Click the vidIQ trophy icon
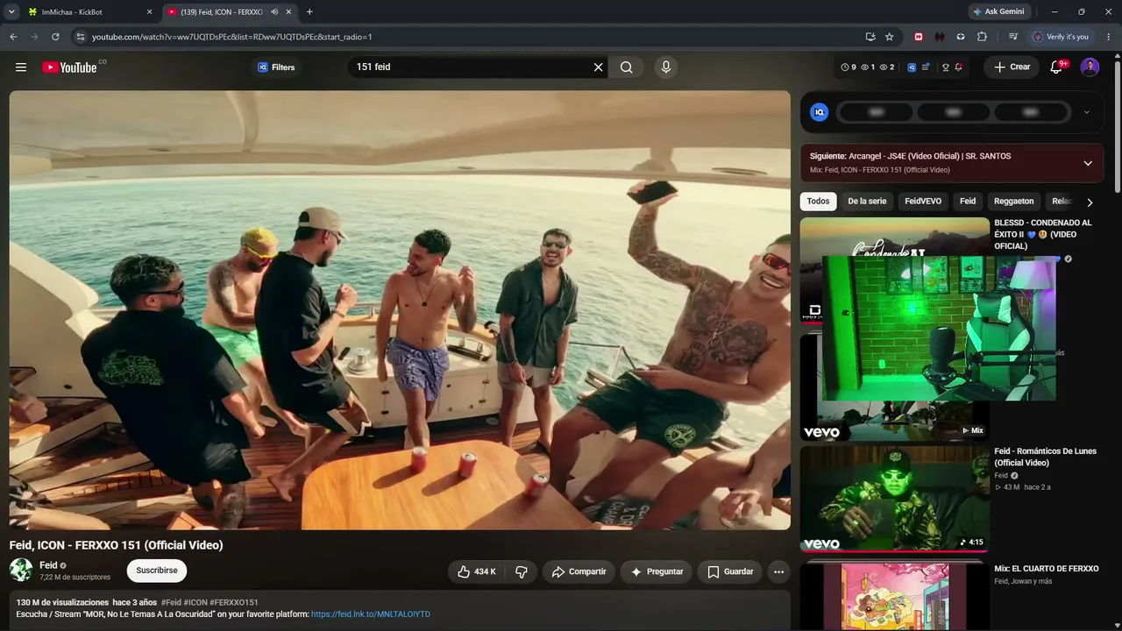The height and width of the screenshot is (631, 1122). pos(946,67)
